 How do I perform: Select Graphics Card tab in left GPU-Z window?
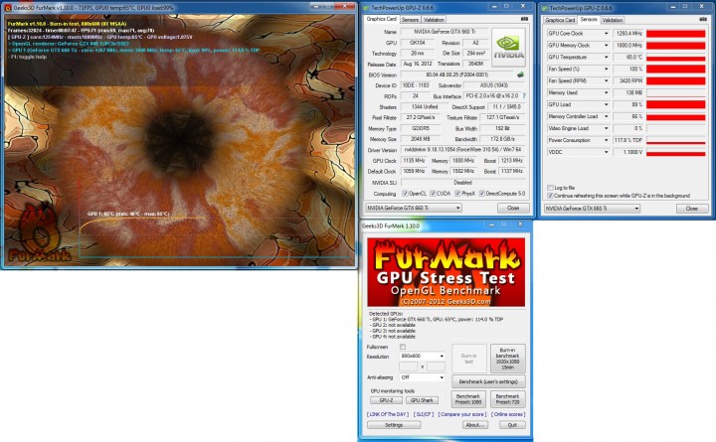coord(382,19)
